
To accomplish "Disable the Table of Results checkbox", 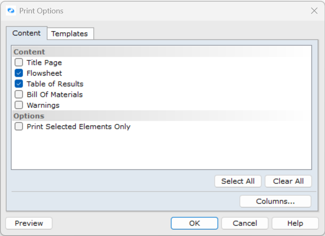I will [19, 84].
